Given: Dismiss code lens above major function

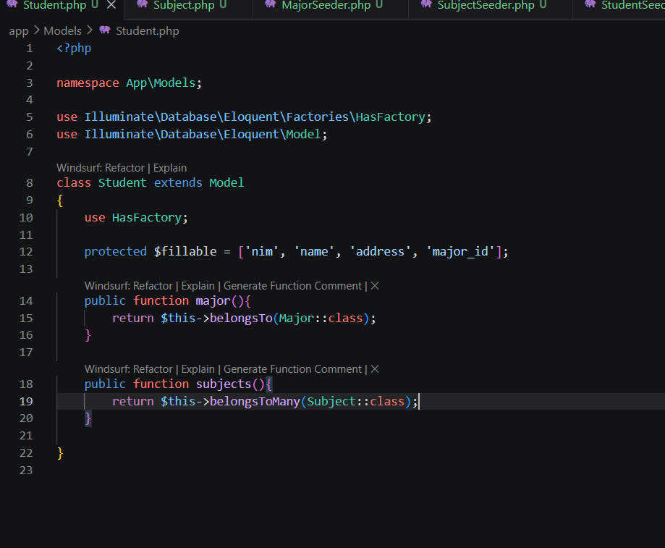Looking at the screenshot, I should 375,286.
